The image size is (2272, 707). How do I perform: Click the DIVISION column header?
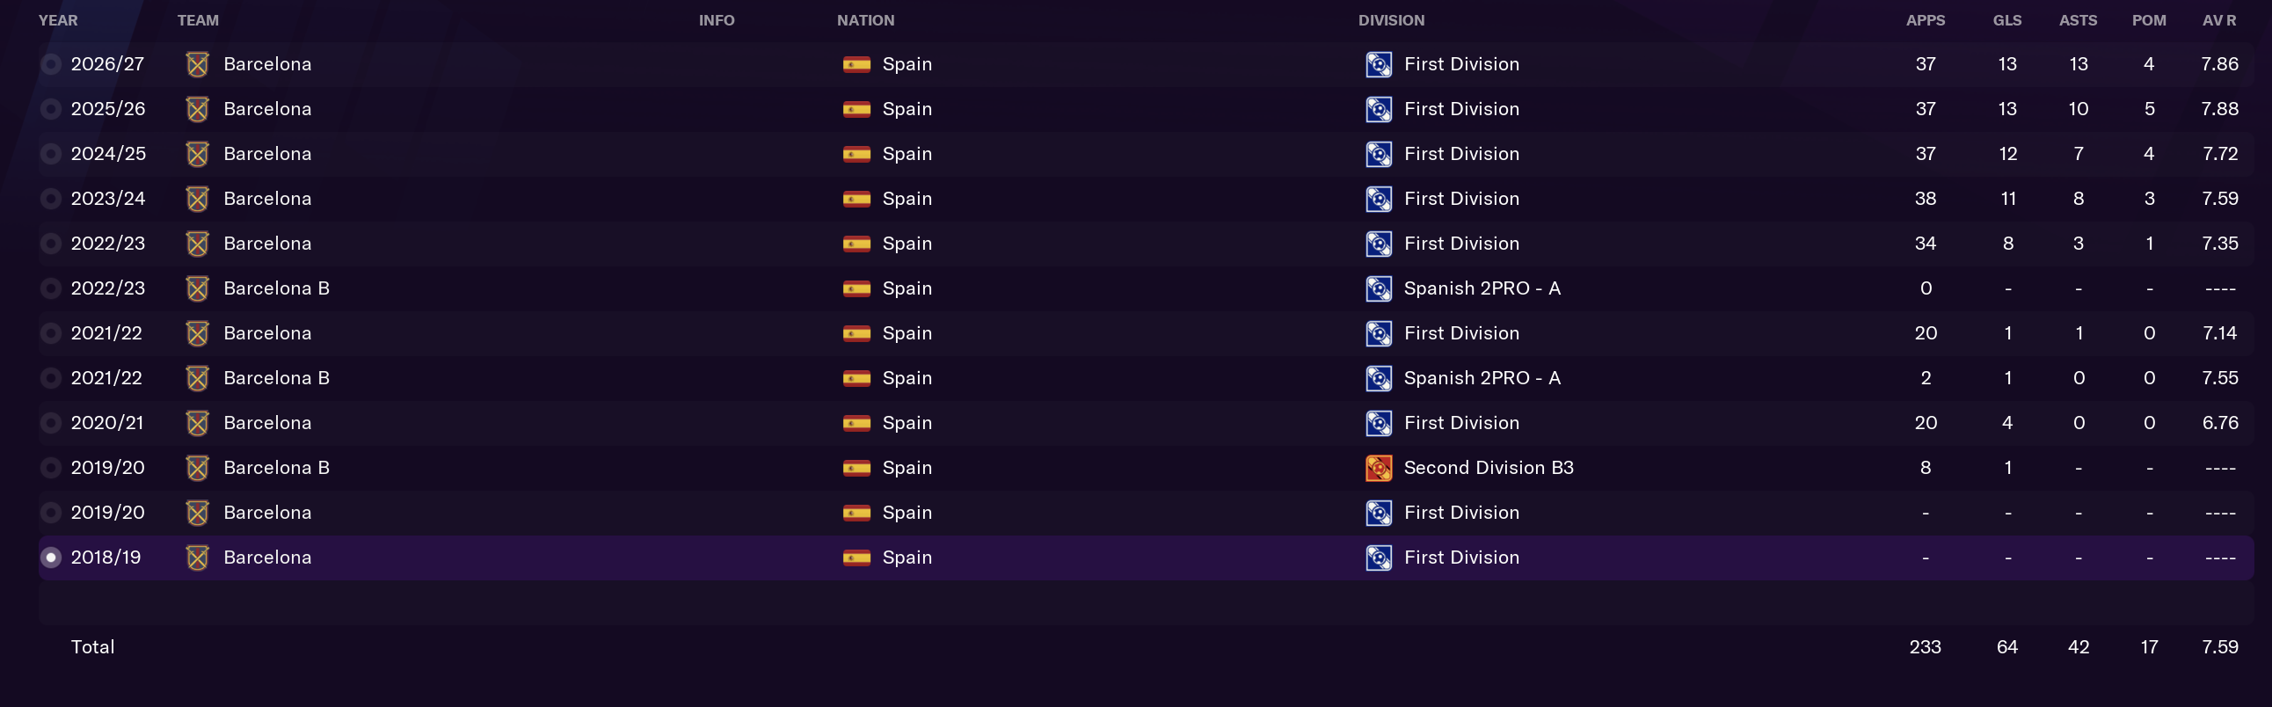pyautogui.click(x=1391, y=20)
